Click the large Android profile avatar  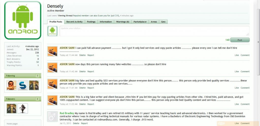(23, 20)
